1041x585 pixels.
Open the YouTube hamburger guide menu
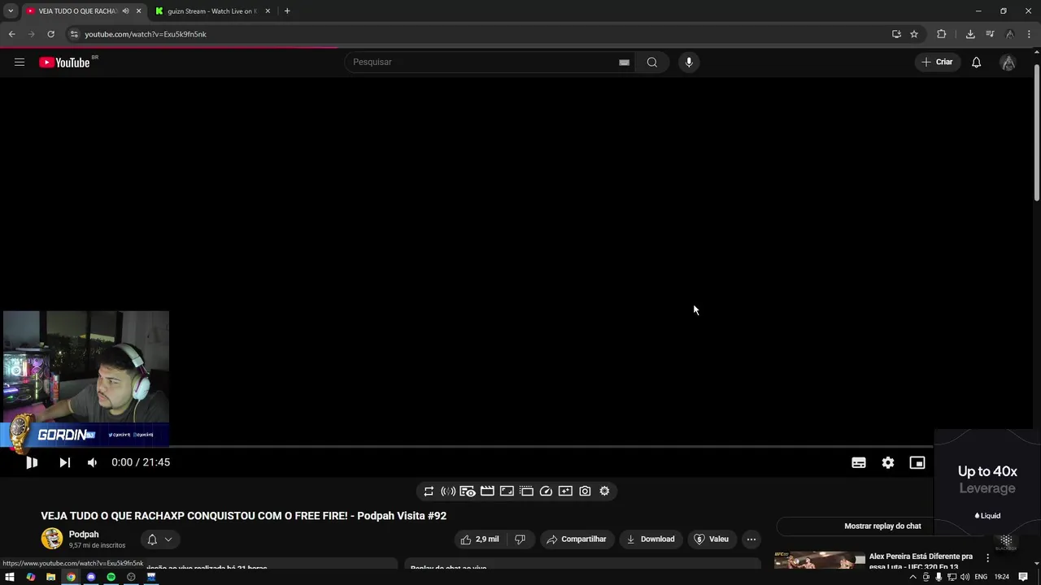(x=20, y=62)
